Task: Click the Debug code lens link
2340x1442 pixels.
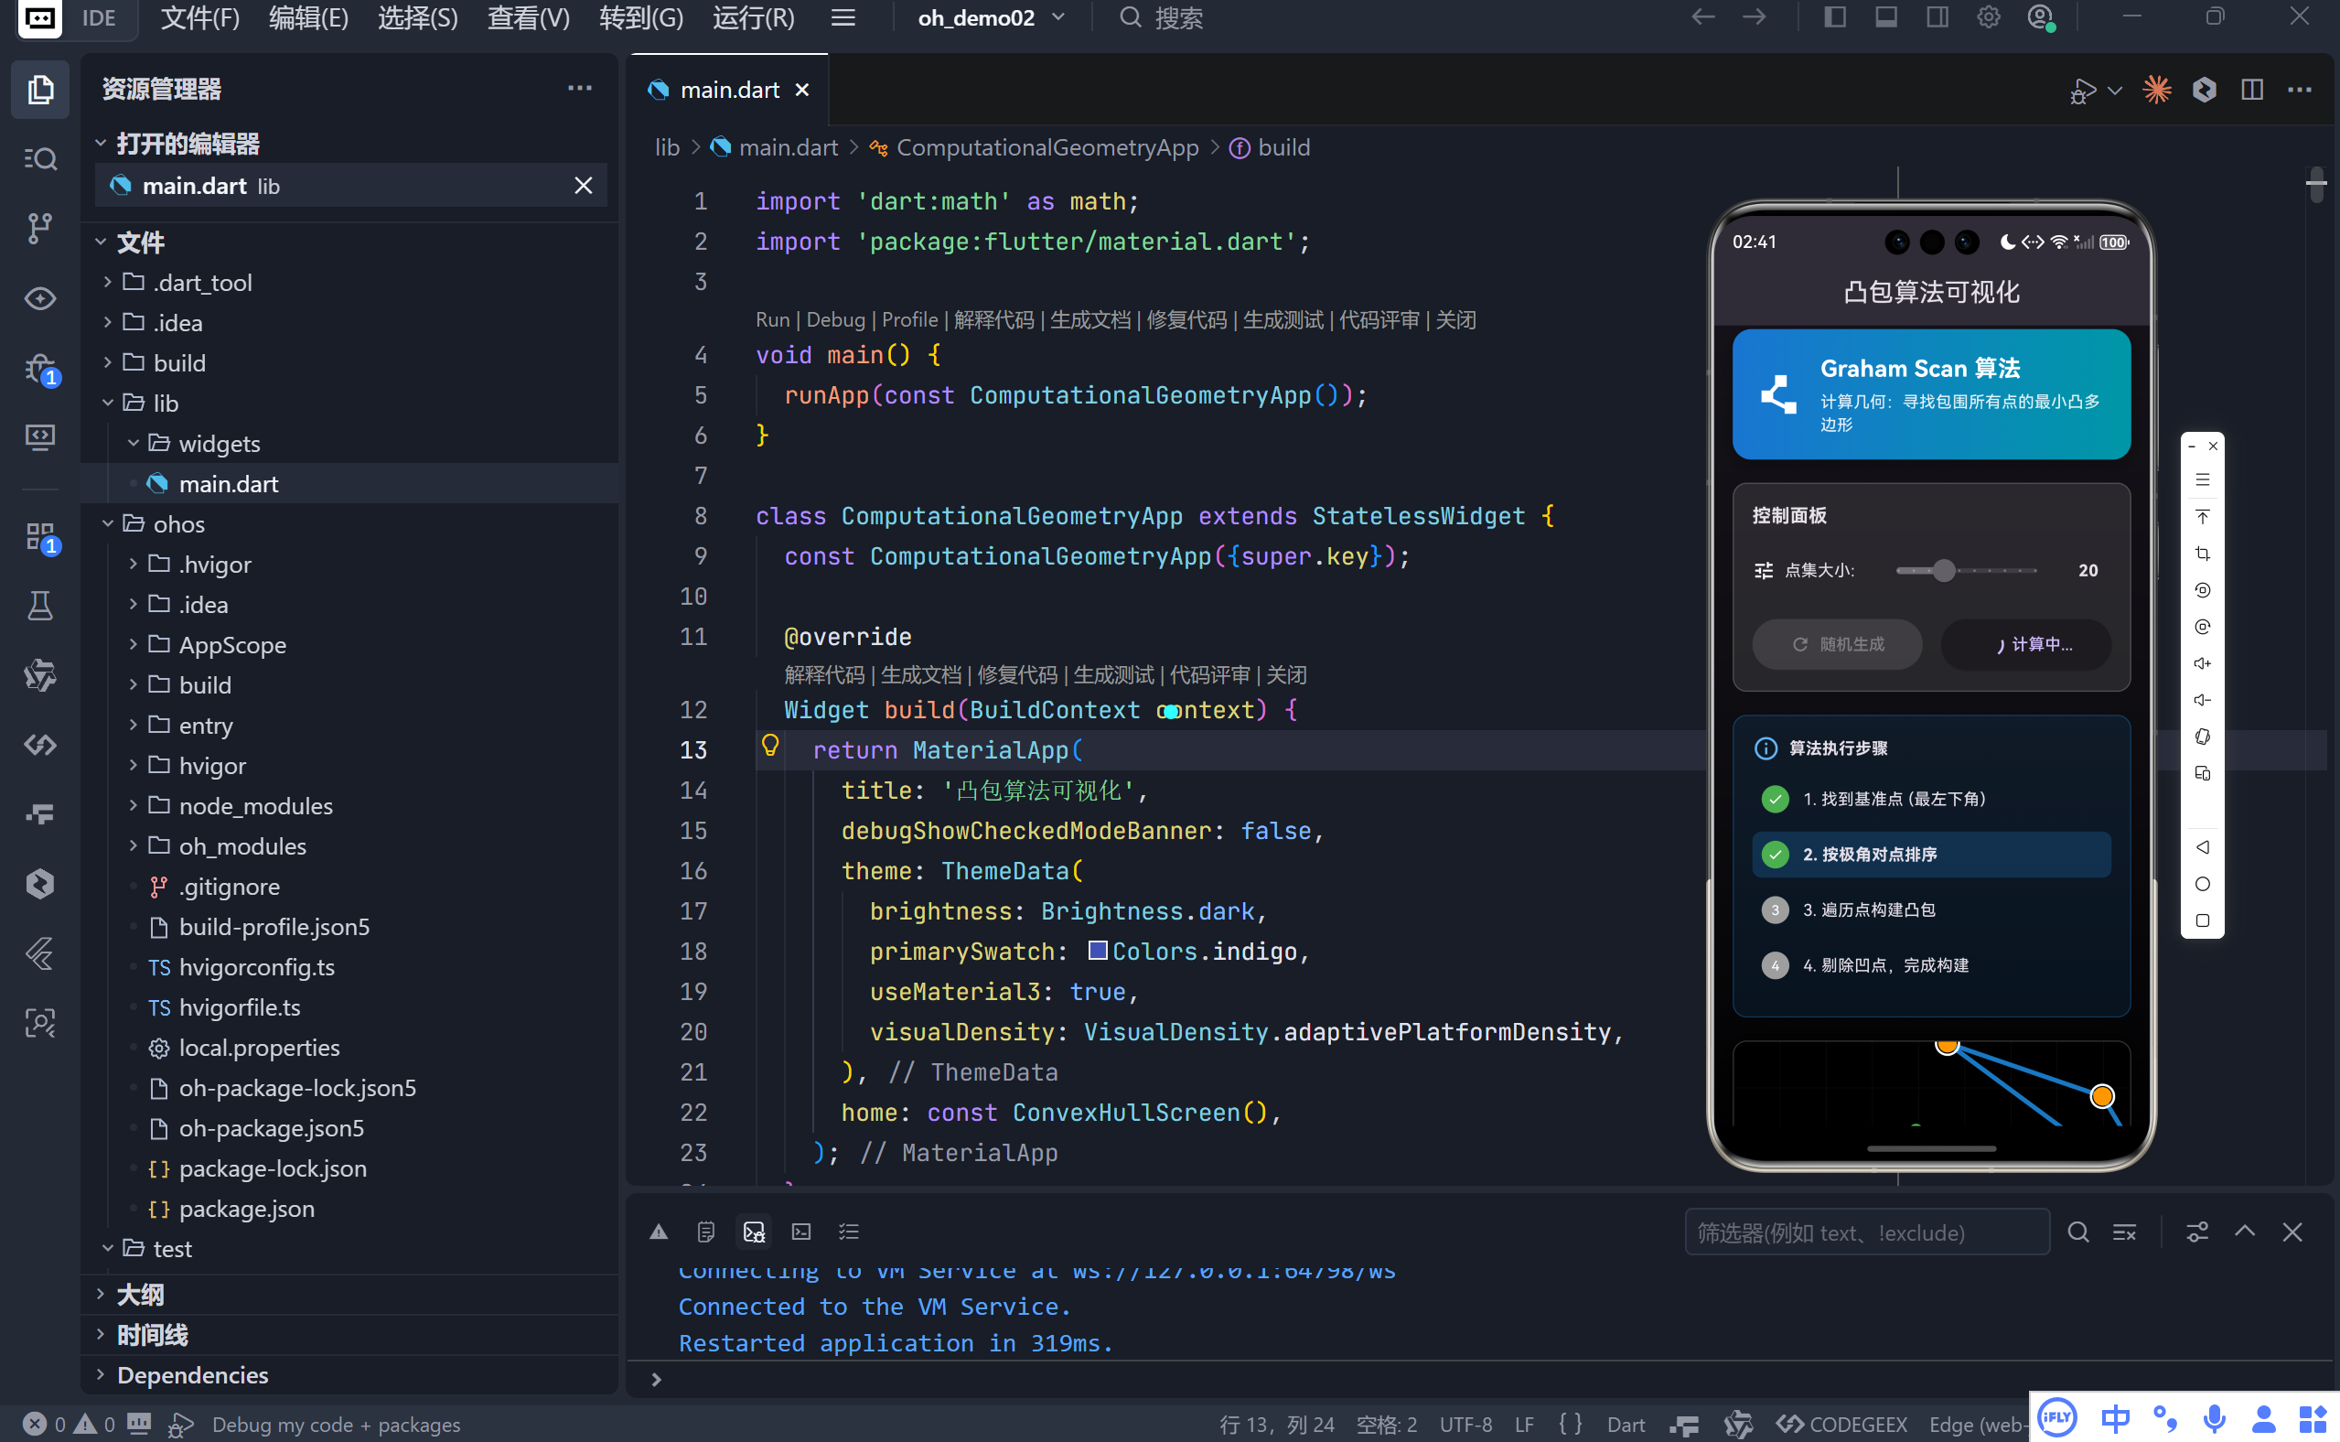Action: coord(835,319)
